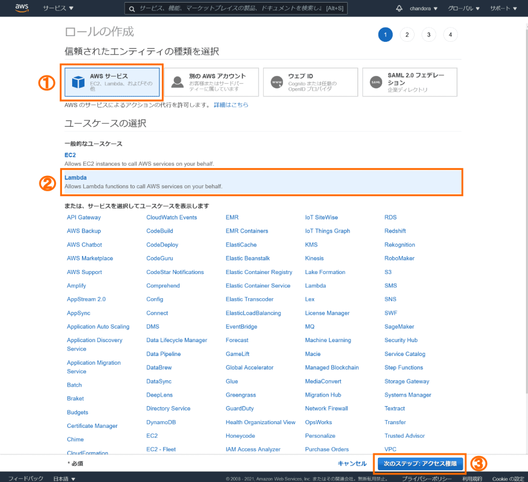Select DynamoDB service
Viewport: 528px width, 482px height.
(x=161, y=422)
